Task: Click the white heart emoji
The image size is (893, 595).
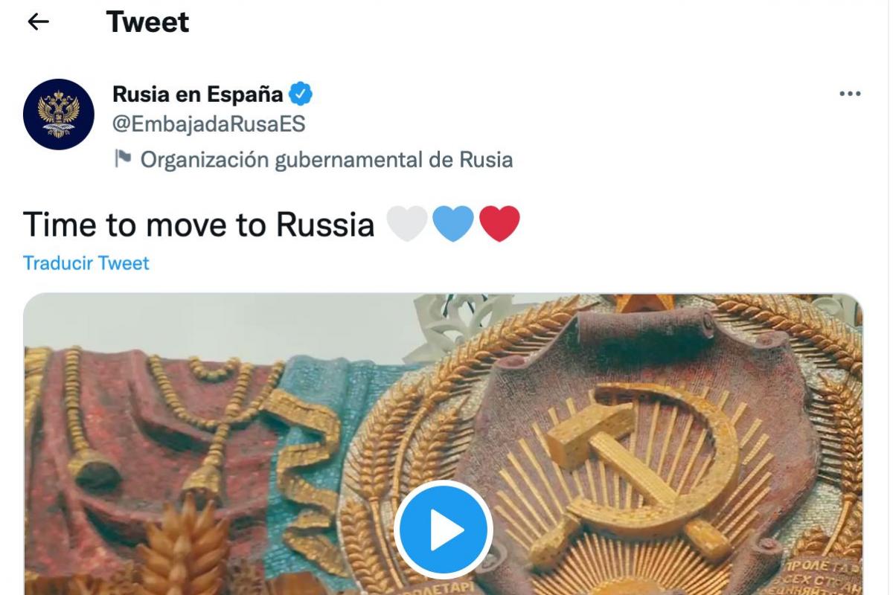Action: click(x=407, y=225)
